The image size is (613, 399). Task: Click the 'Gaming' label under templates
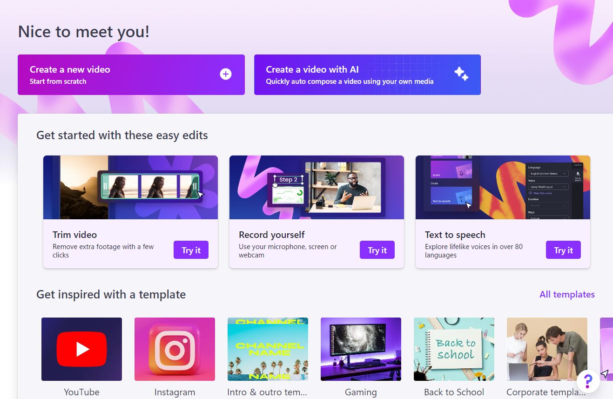click(361, 392)
